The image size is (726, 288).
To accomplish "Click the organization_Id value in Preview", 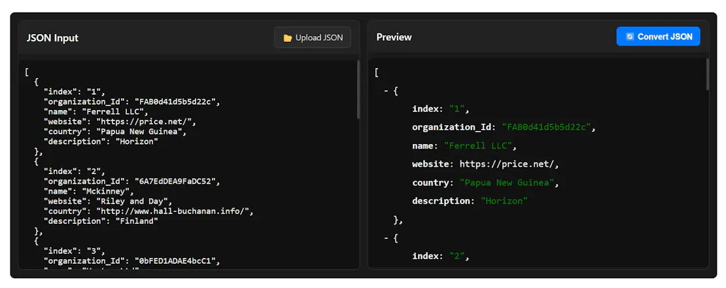I will [547, 128].
